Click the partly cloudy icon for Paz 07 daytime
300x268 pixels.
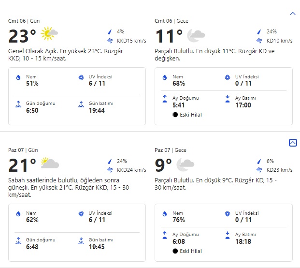pyautogui.click(x=50, y=163)
